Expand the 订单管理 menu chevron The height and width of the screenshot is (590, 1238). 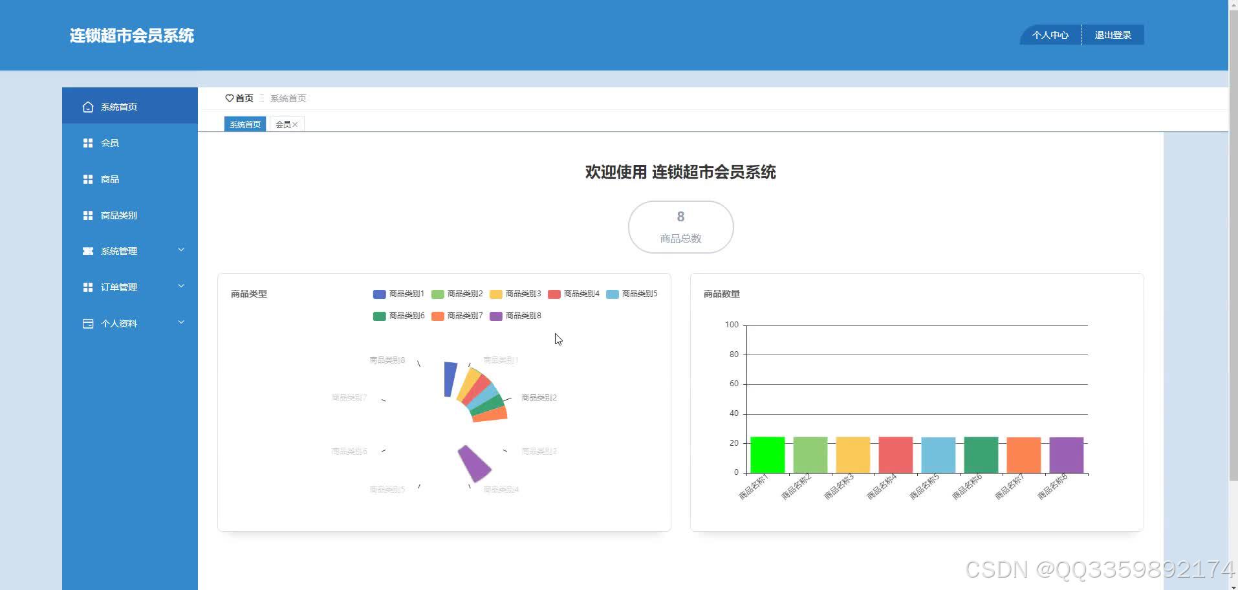click(x=181, y=286)
